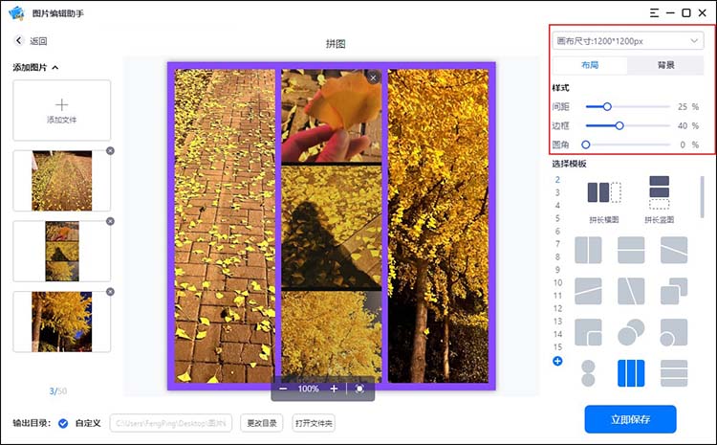Select the ginkgo tree image thumbnail
The height and width of the screenshot is (445, 717).
62,322
